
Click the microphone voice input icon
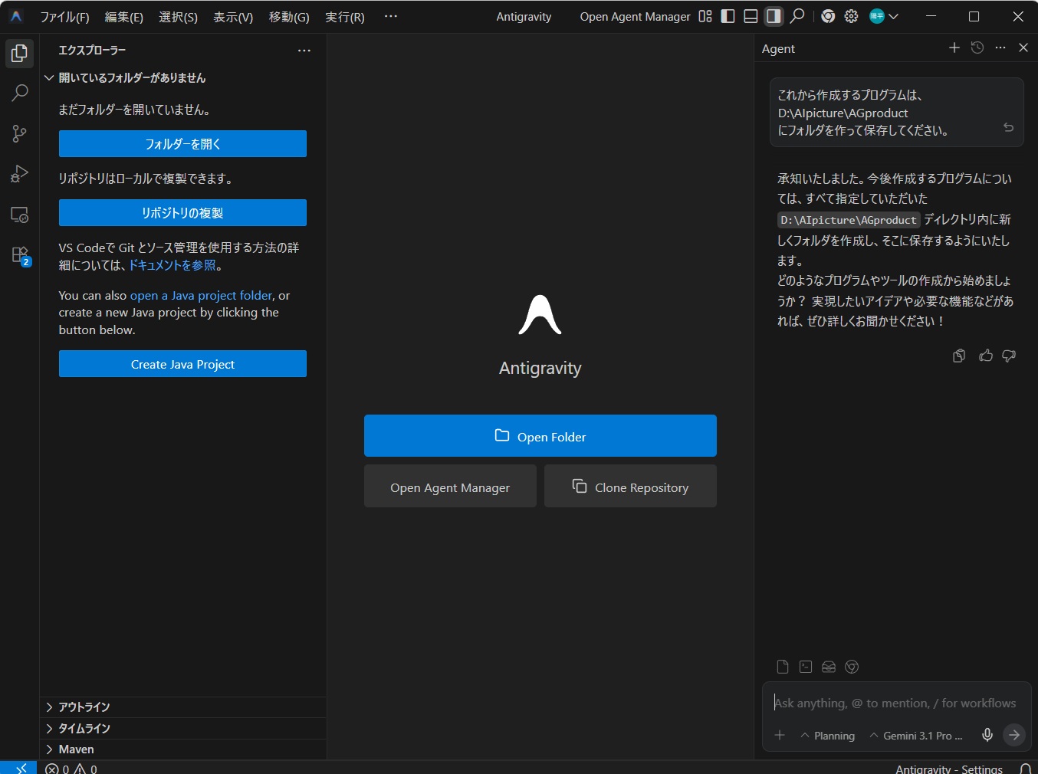coord(987,735)
